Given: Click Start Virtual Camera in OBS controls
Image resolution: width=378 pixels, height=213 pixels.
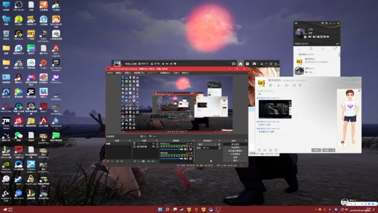Looking at the screenshot, I should pyautogui.click(x=235, y=151).
